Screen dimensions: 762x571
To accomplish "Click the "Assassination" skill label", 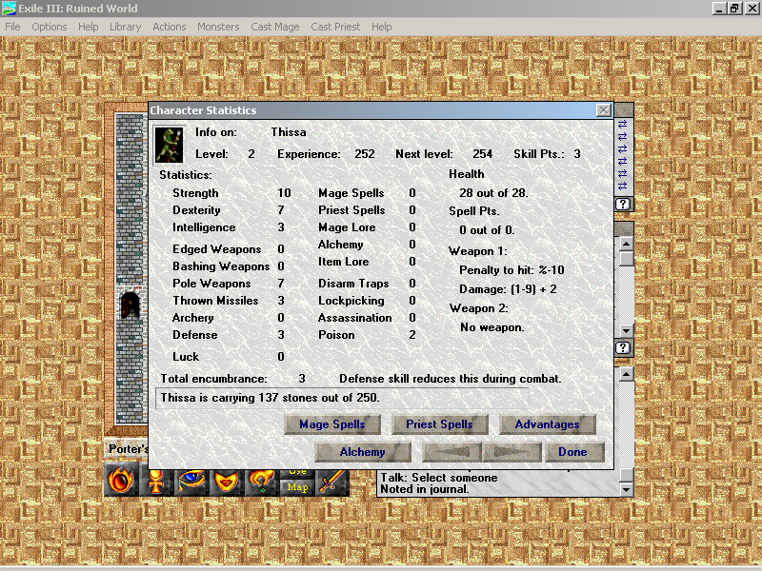I will pos(354,318).
